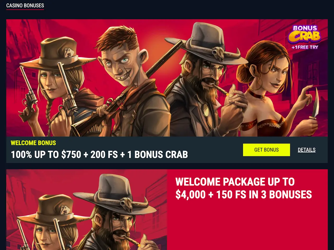Click the playing card on cowgirl's hat

[69, 53]
